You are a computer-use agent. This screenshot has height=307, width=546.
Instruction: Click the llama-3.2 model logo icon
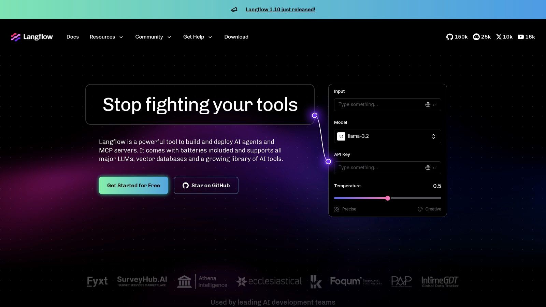click(341, 136)
